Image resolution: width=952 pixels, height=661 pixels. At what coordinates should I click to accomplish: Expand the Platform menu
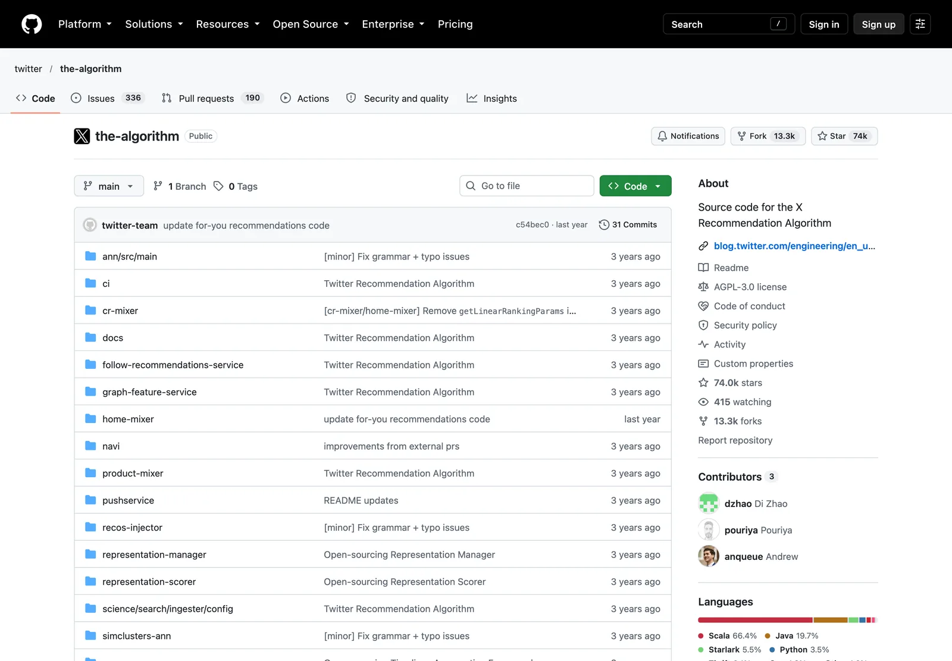pyautogui.click(x=85, y=24)
